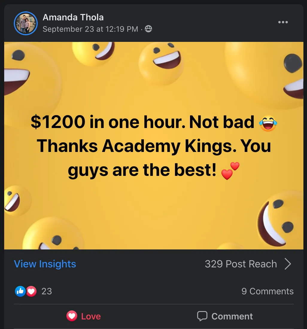Image resolution: width=307 pixels, height=329 pixels.
Task: Open Amanda Thola's profile picture
Action: pyautogui.click(x=26, y=23)
